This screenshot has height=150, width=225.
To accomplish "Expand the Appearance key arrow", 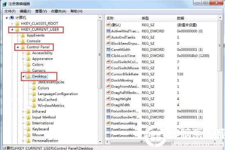I will [x=23, y=59].
